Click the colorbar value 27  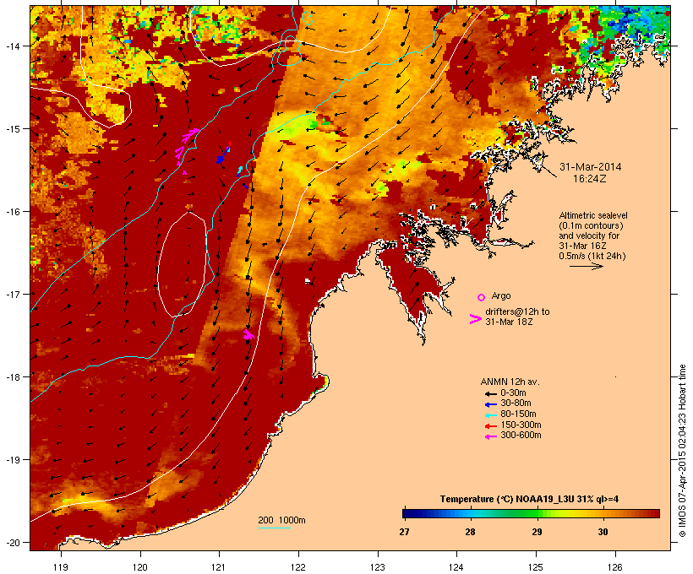(404, 532)
